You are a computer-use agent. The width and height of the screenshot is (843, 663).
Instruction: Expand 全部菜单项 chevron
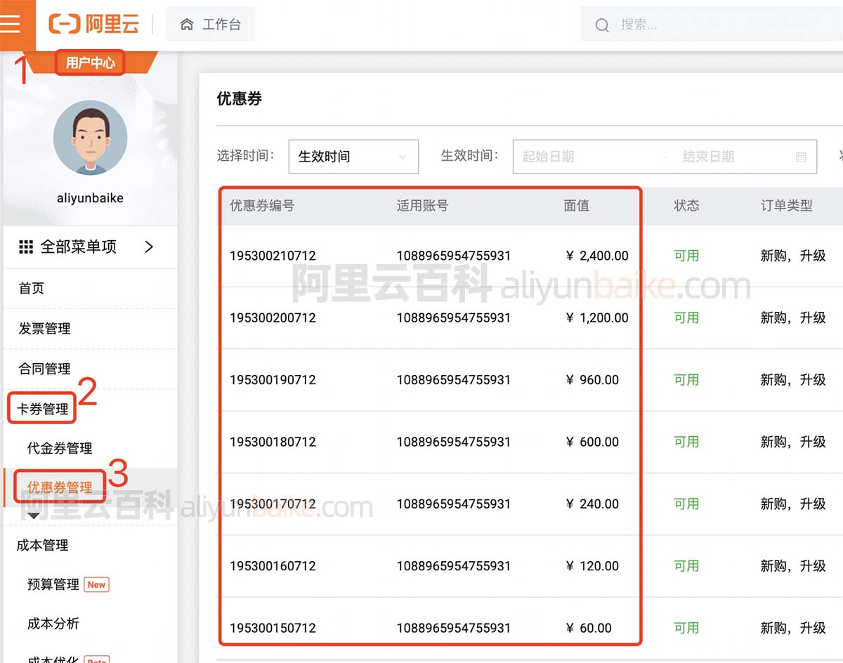149,247
